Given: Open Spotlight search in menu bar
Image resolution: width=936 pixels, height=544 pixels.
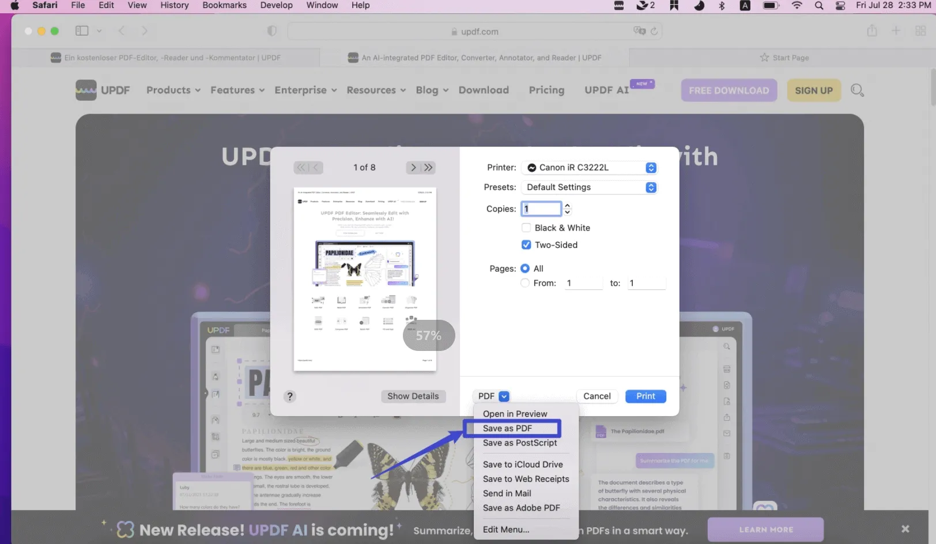Looking at the screenshot, I should pos(819,5).
